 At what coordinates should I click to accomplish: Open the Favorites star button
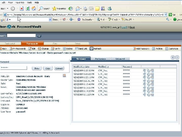59,9
